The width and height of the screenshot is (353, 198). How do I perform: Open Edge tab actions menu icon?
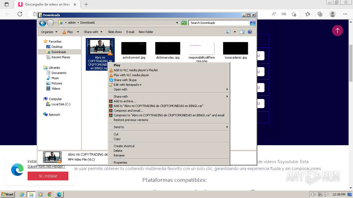click(7, 4)
